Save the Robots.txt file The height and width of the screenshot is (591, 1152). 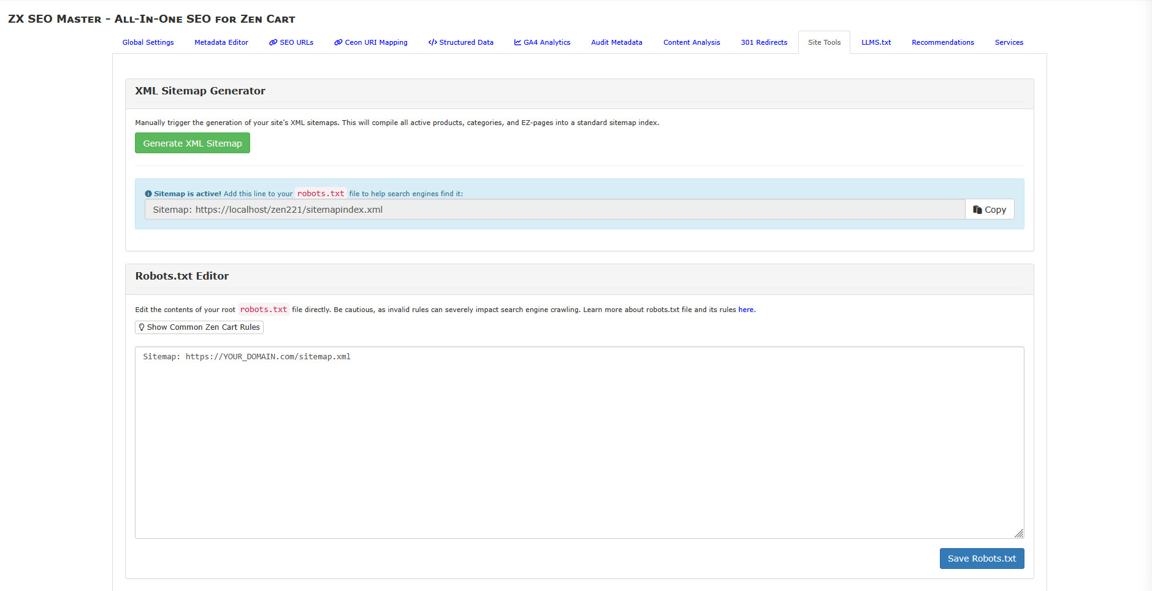pos(982,559)
